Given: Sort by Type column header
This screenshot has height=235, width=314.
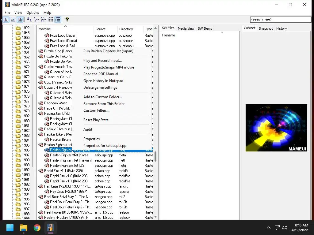Looking at the screenshot, I should [x=148, y=29].
